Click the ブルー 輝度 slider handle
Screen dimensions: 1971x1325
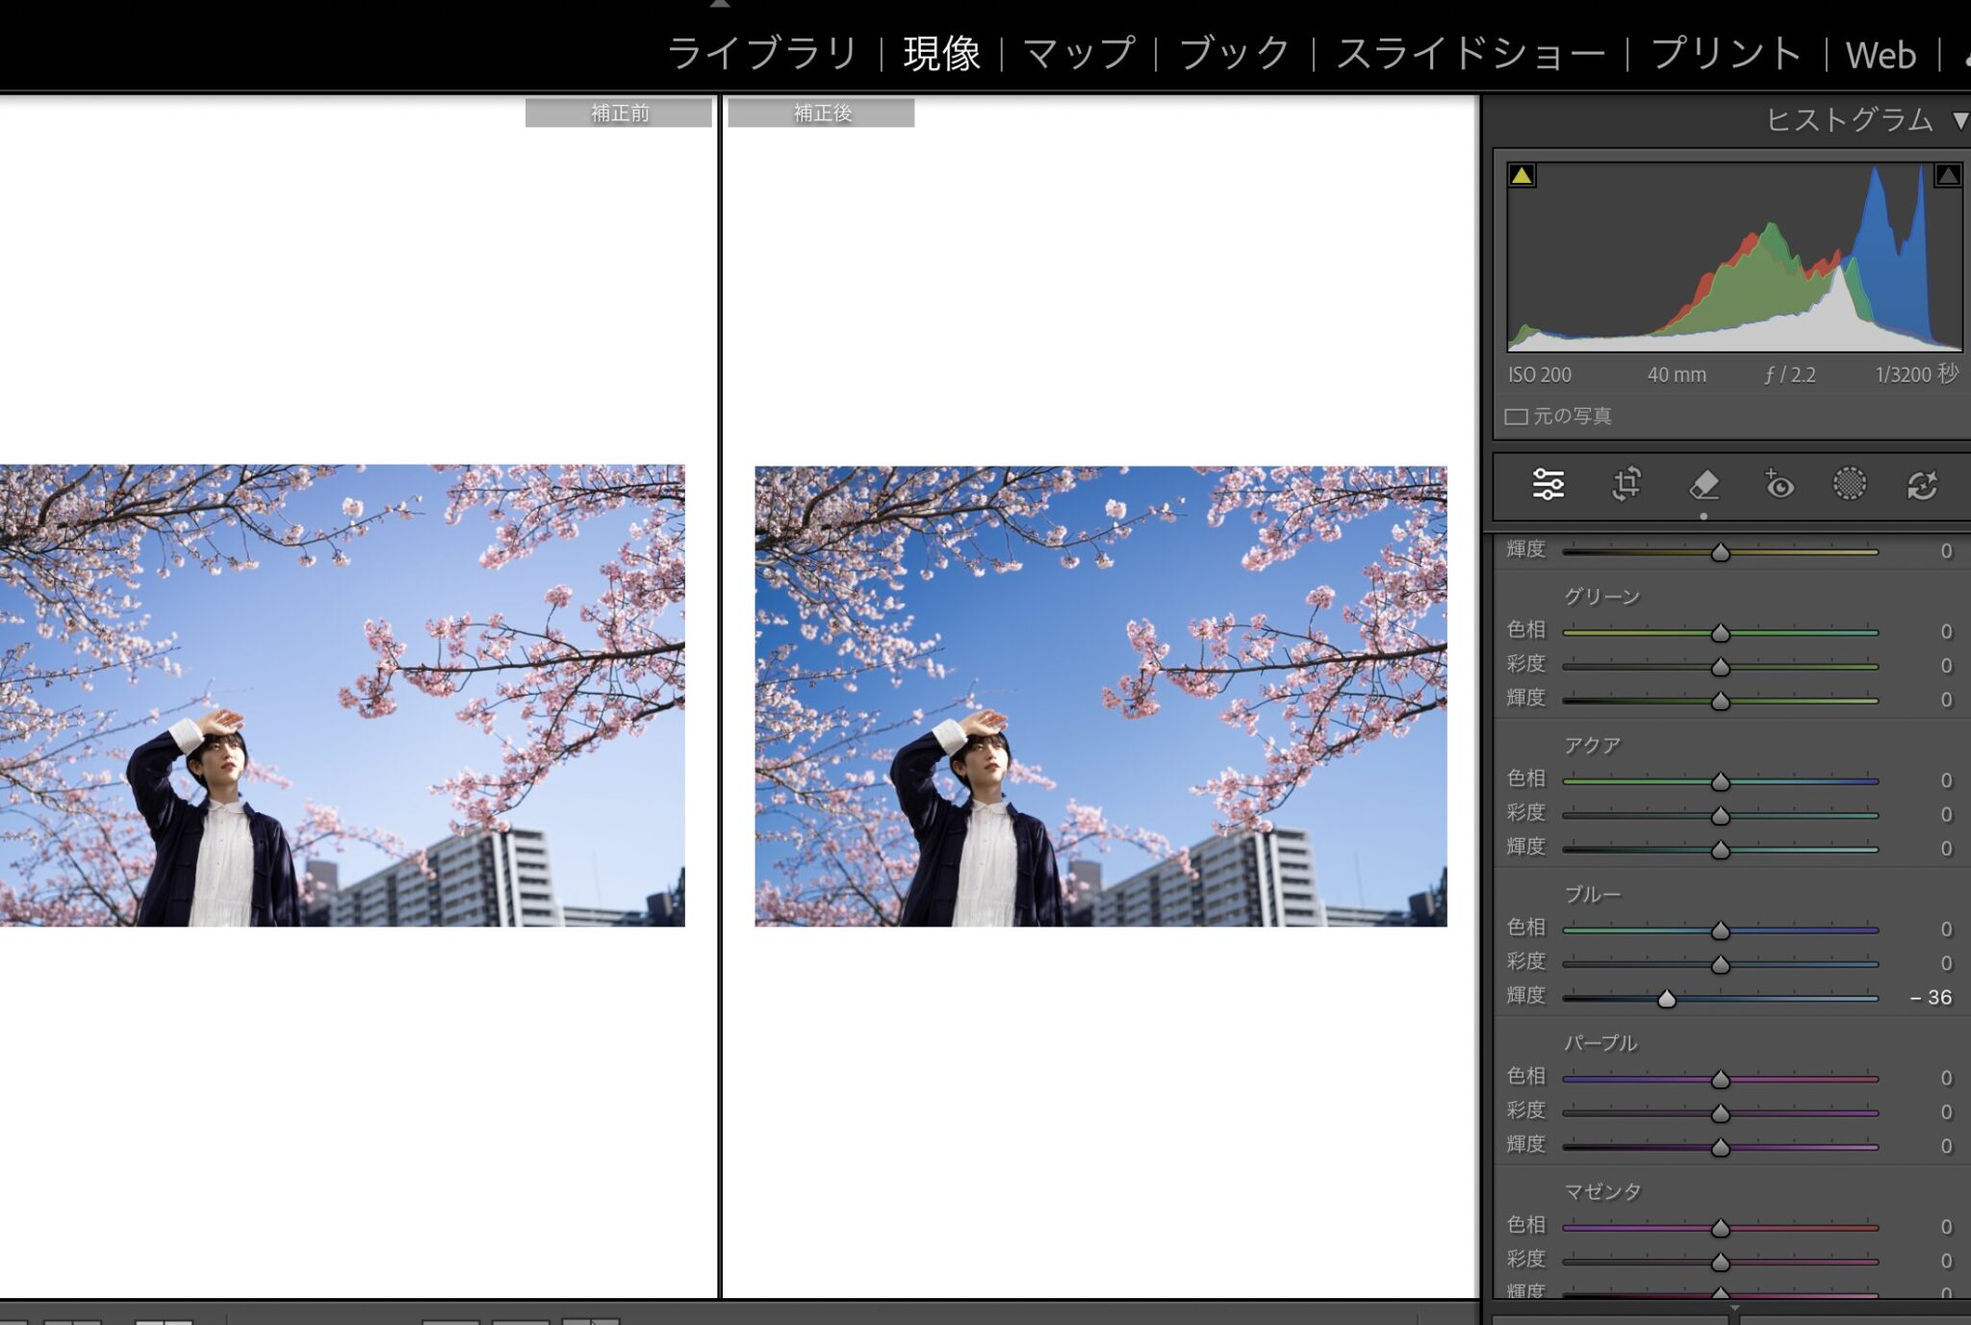(1667, 1000)
